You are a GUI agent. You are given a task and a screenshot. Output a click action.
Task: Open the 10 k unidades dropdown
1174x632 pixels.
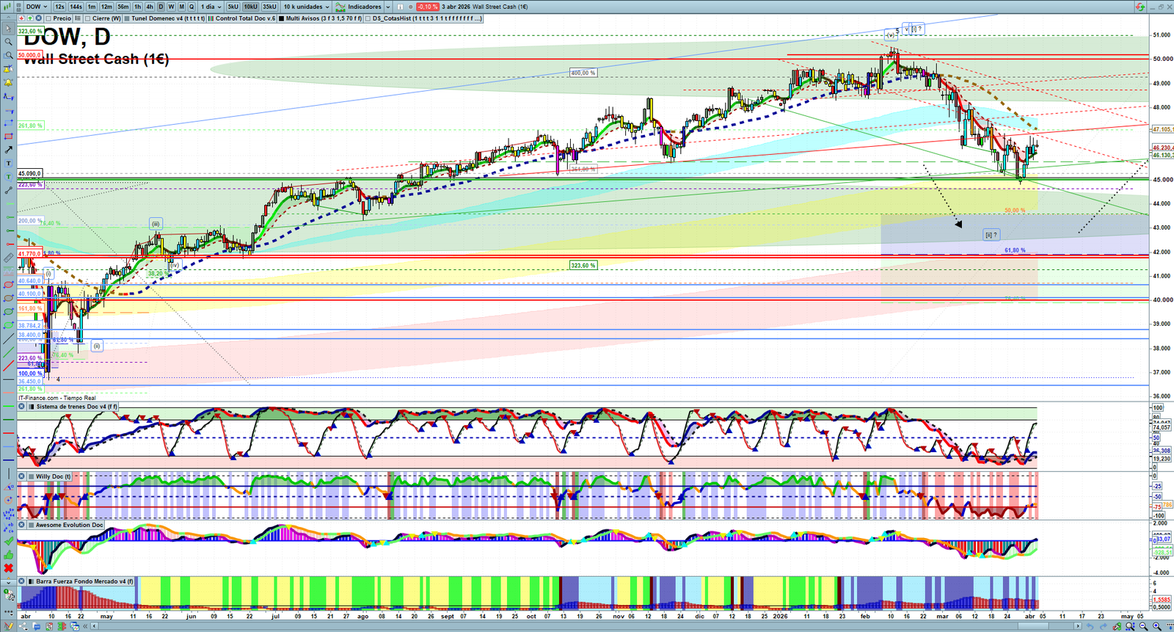306,7
